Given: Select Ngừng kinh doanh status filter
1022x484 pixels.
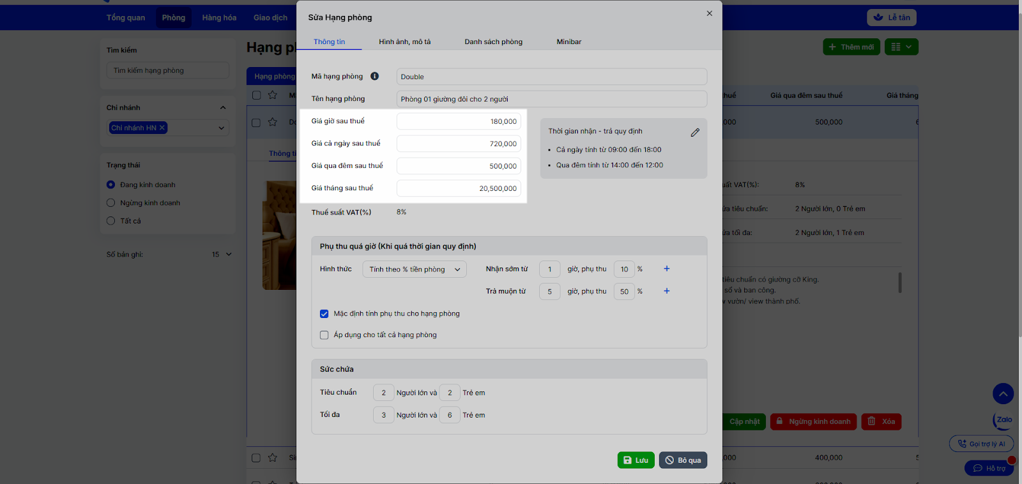Looking at the screenshot, I should click(111, 203).
